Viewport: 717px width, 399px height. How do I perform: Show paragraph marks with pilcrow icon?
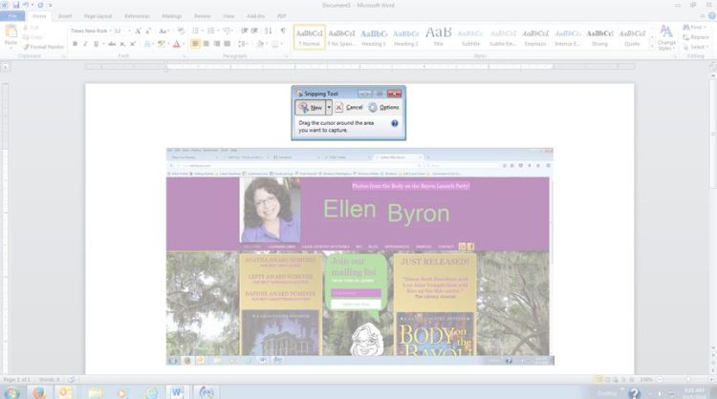pos(282,31)
